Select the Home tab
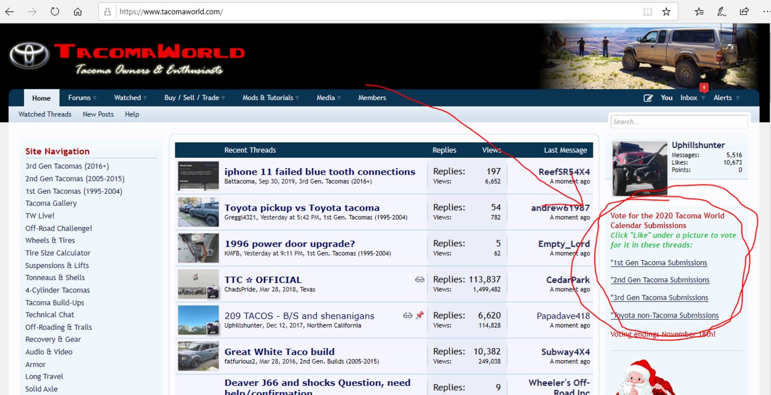 pyautogui.click(x=42, y=98)
